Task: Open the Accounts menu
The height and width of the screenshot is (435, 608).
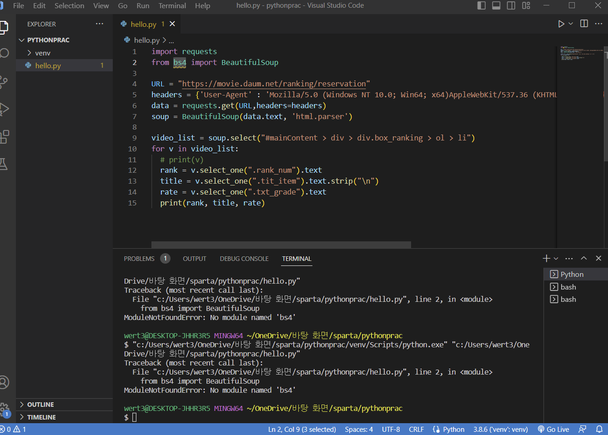Action: 4,382
